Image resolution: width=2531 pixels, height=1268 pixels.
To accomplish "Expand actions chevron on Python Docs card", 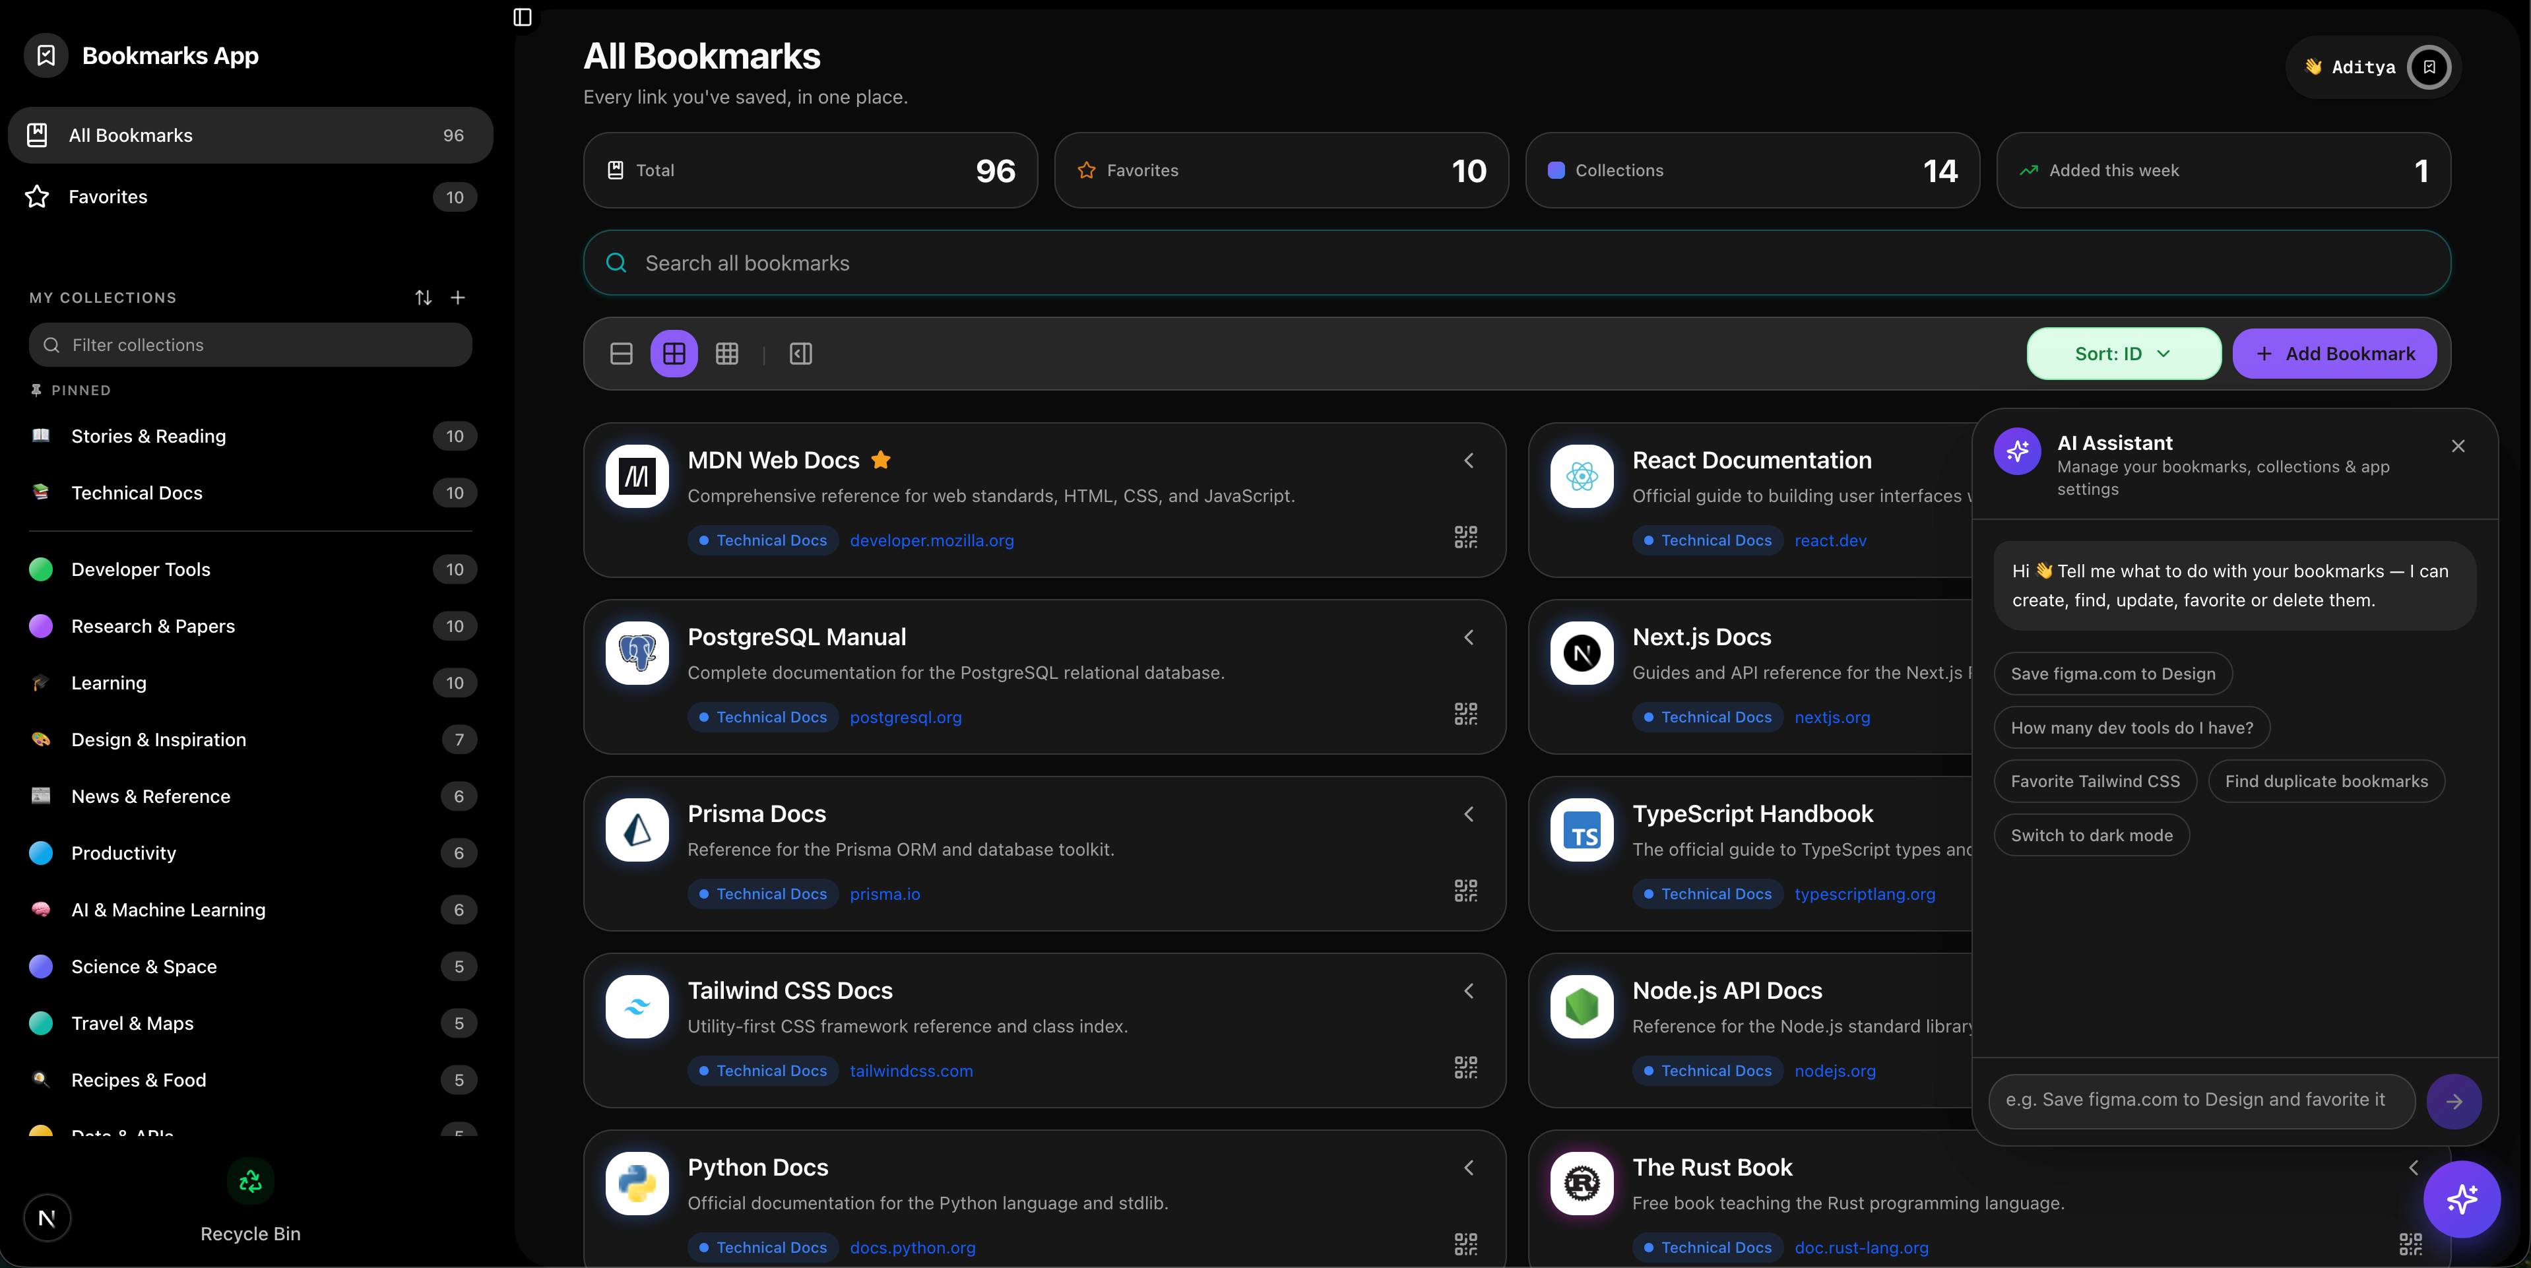I will point(1469,1168).
